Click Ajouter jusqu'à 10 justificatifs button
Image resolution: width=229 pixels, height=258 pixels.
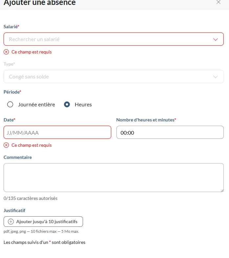click(43, 222)
